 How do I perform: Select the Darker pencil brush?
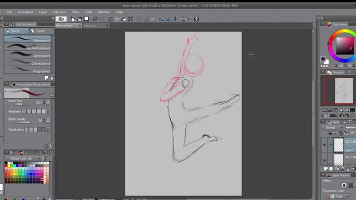pos(27,39)
